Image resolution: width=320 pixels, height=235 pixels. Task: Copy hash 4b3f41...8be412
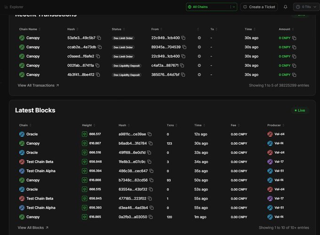98,75
